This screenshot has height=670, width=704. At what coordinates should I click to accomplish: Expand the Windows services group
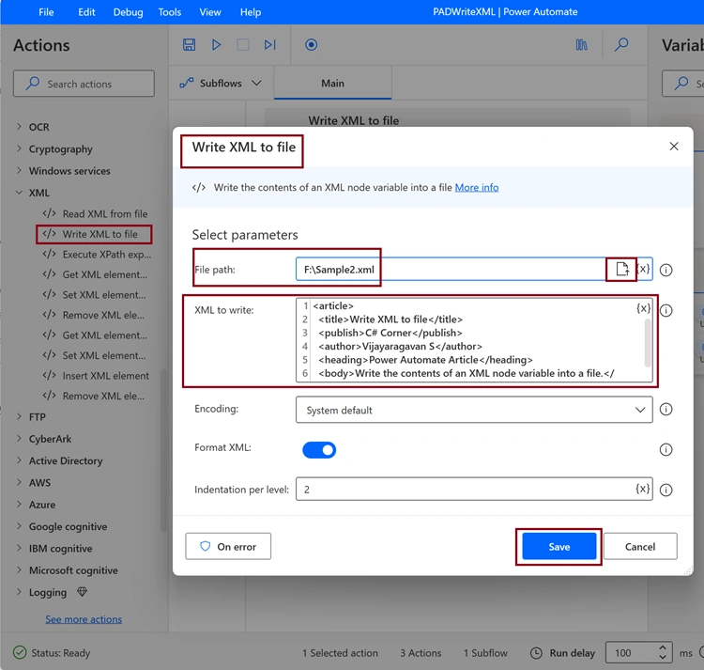pyautogui.click(x=19, y=170)
